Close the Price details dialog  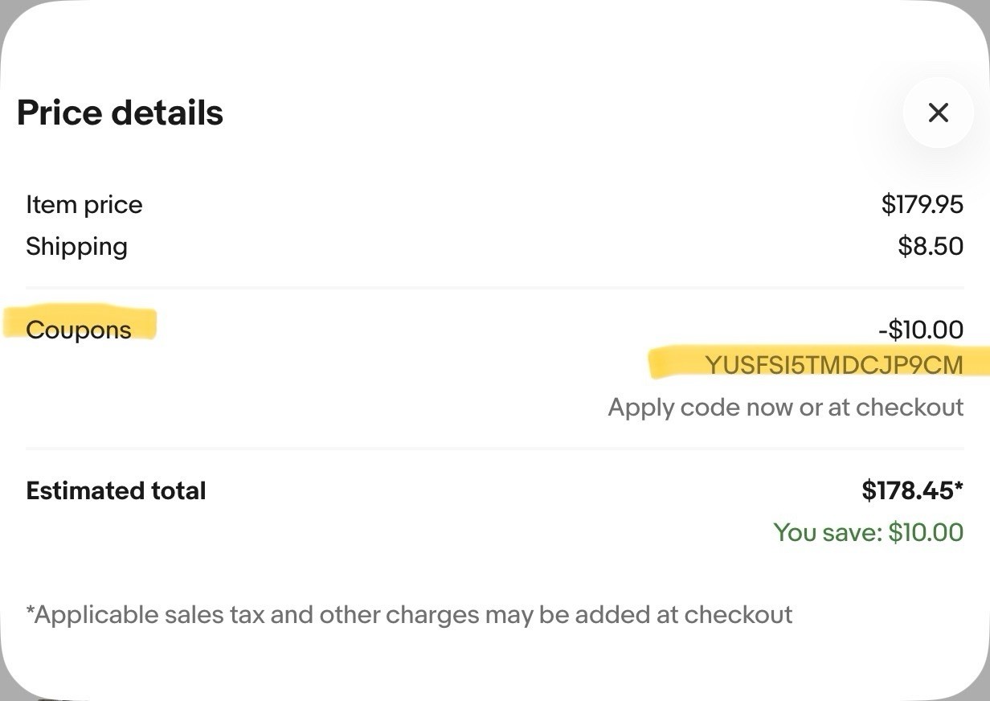(938, 113)
